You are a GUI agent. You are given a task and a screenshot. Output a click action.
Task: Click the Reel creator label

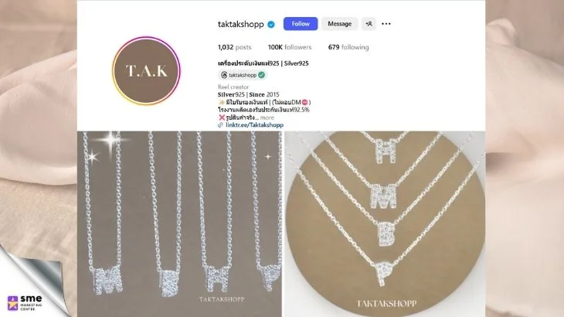click(233, 87)
